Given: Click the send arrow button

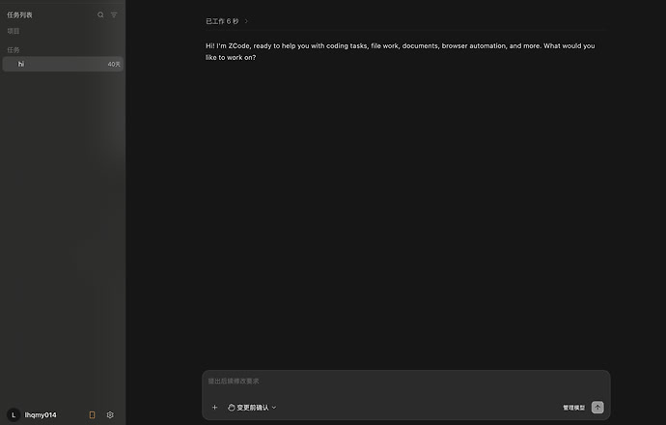Looking at the screenshot, I should click(x=597, y=408).
